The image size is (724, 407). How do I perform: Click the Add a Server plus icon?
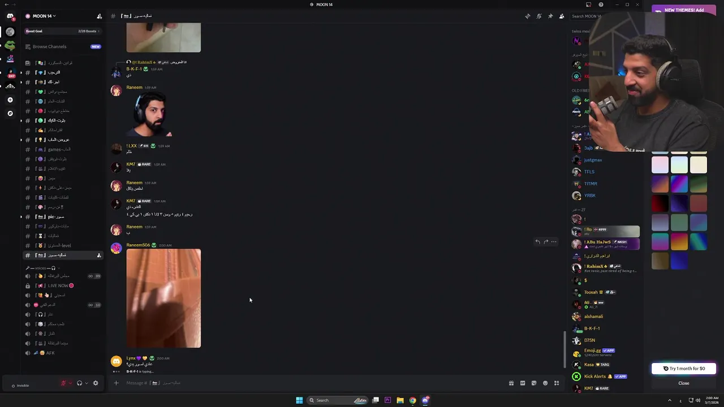pyautogui.click(x=10, y=100)
